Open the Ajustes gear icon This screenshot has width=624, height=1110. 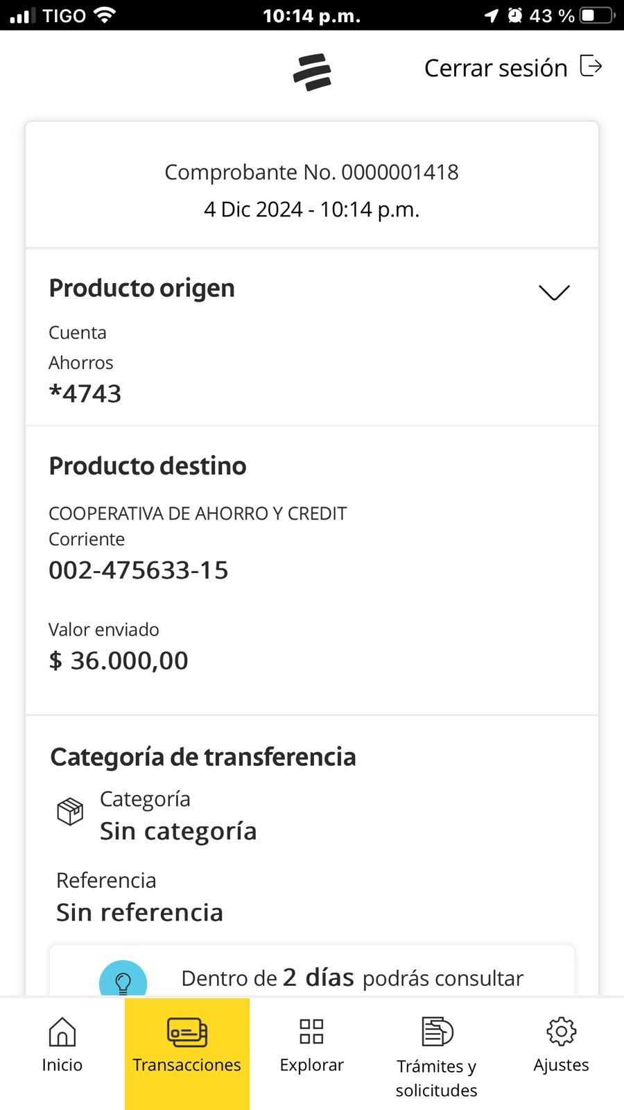(561, 1032)
